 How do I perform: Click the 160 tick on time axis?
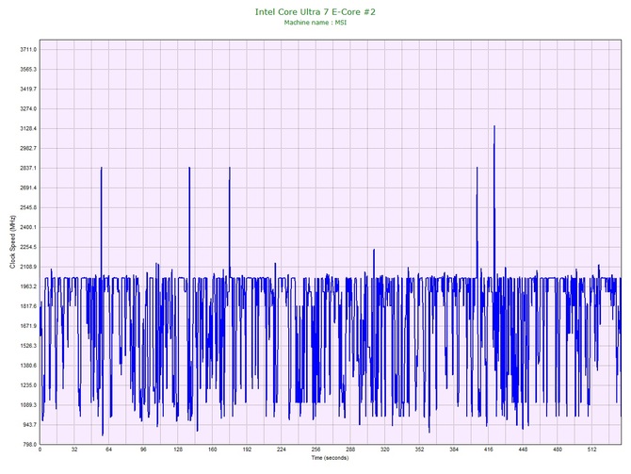pos(213,449)
